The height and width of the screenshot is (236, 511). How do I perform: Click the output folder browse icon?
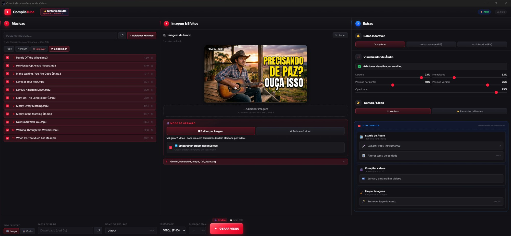[x=98, y=230]
